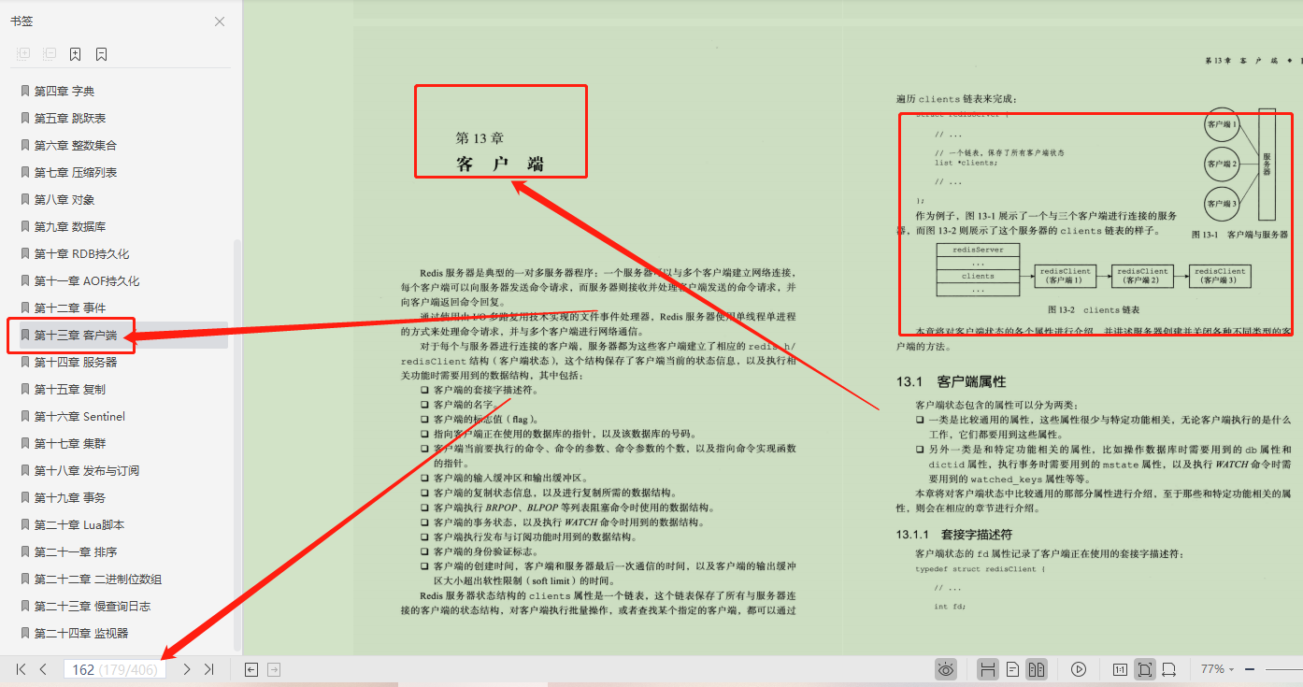Image resolution: width=1303 pixels, height=687 pixels.
Task: Click the bookmark icon beside 第十章 RDB持久化
Action: 25,253
